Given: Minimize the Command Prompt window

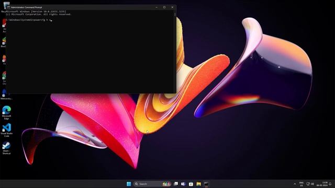Looking at the screenshot, I should (157, 7).
